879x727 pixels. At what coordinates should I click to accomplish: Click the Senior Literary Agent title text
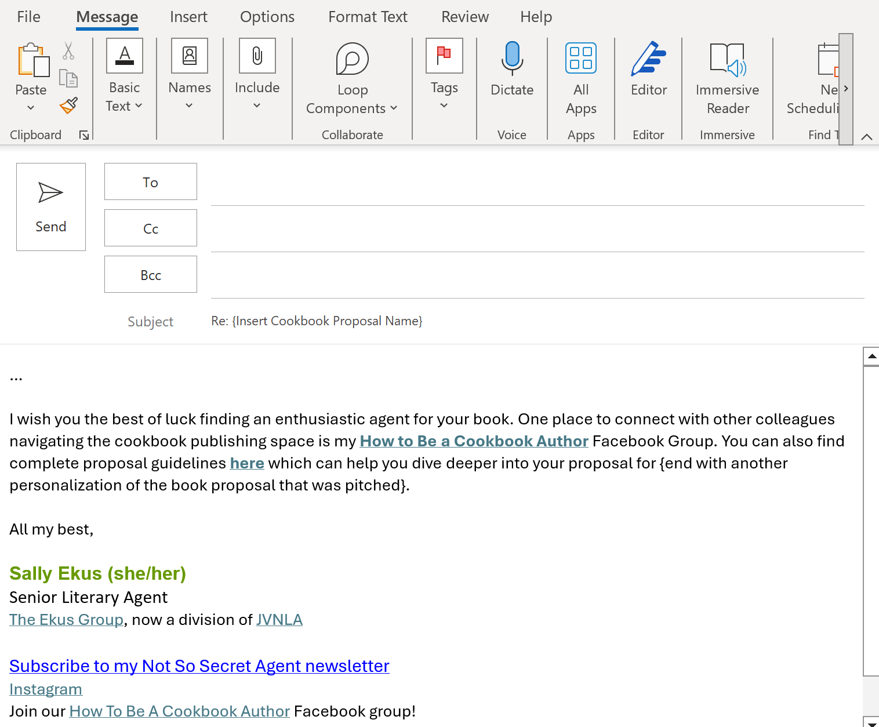tap(88, 598)
